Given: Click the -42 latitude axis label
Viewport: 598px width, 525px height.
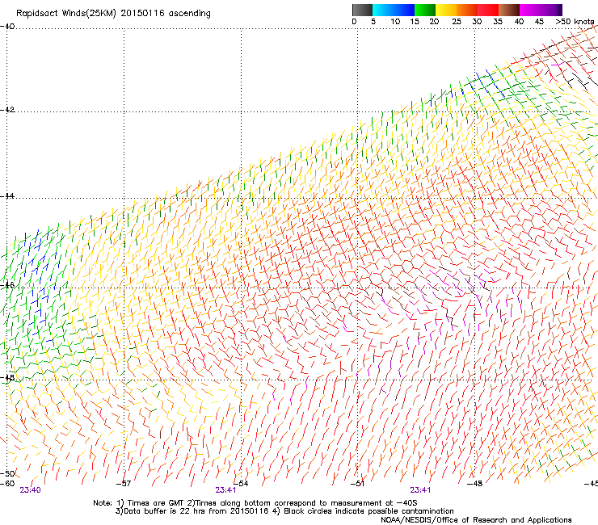Looking at the screenshot, I should (7, 109).
